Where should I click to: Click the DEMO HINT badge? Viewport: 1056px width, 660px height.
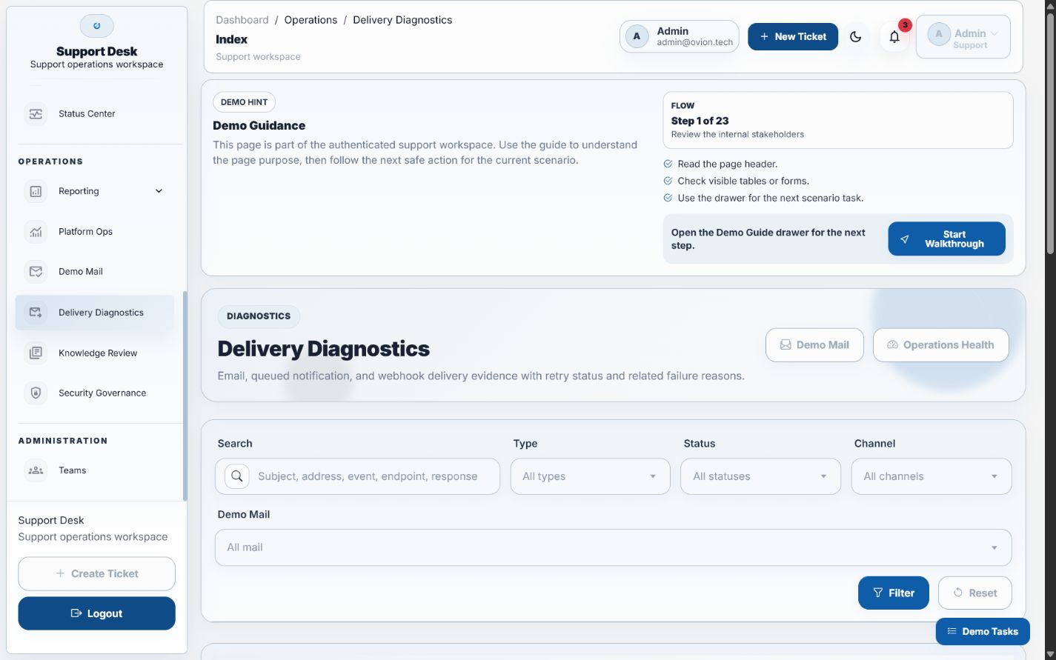click(244, 102)
